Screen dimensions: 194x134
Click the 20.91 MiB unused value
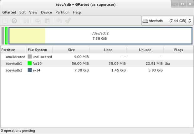tap(154, 64)
